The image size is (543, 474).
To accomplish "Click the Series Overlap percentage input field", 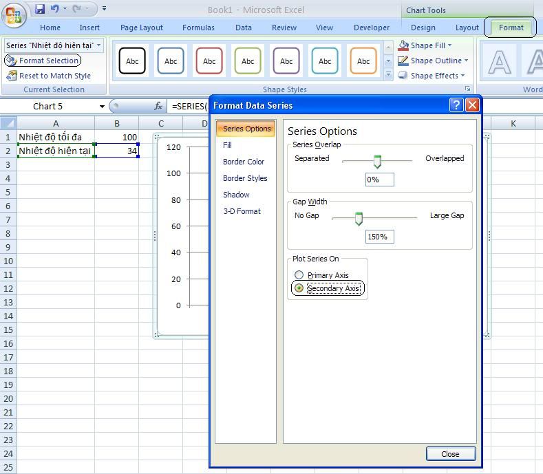I will coord(380,180).
